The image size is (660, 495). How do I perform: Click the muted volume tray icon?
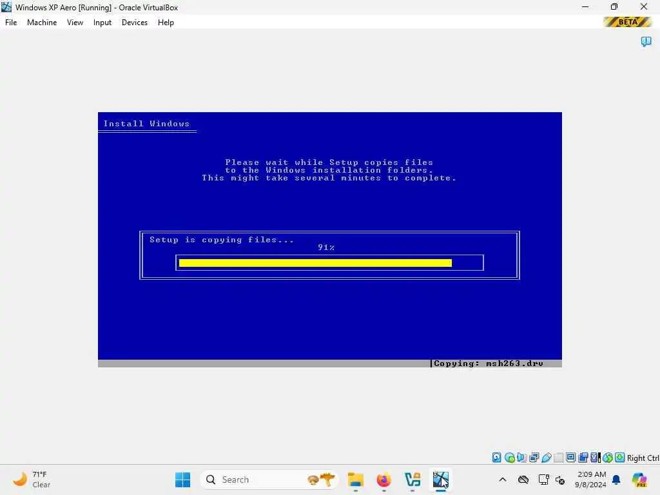click(x=560, y=480)
